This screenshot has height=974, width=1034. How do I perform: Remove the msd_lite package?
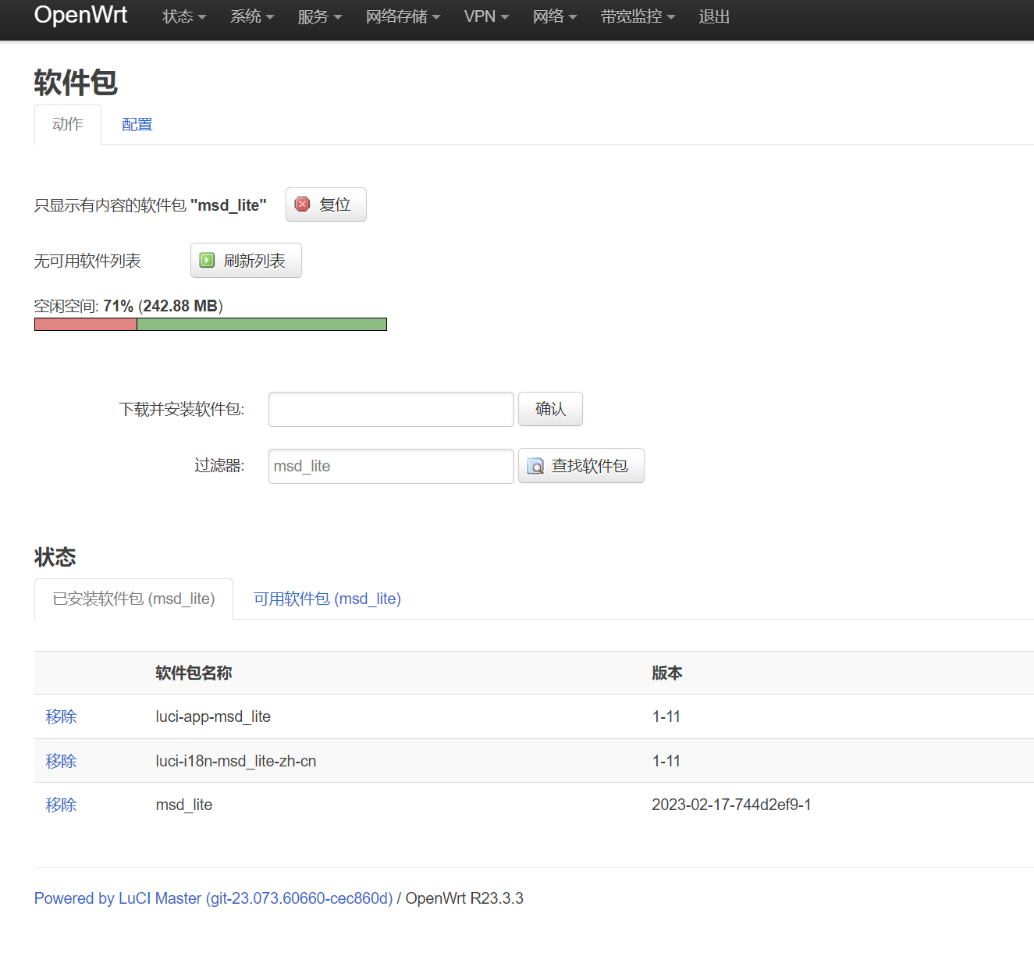[x=61, y=805]
